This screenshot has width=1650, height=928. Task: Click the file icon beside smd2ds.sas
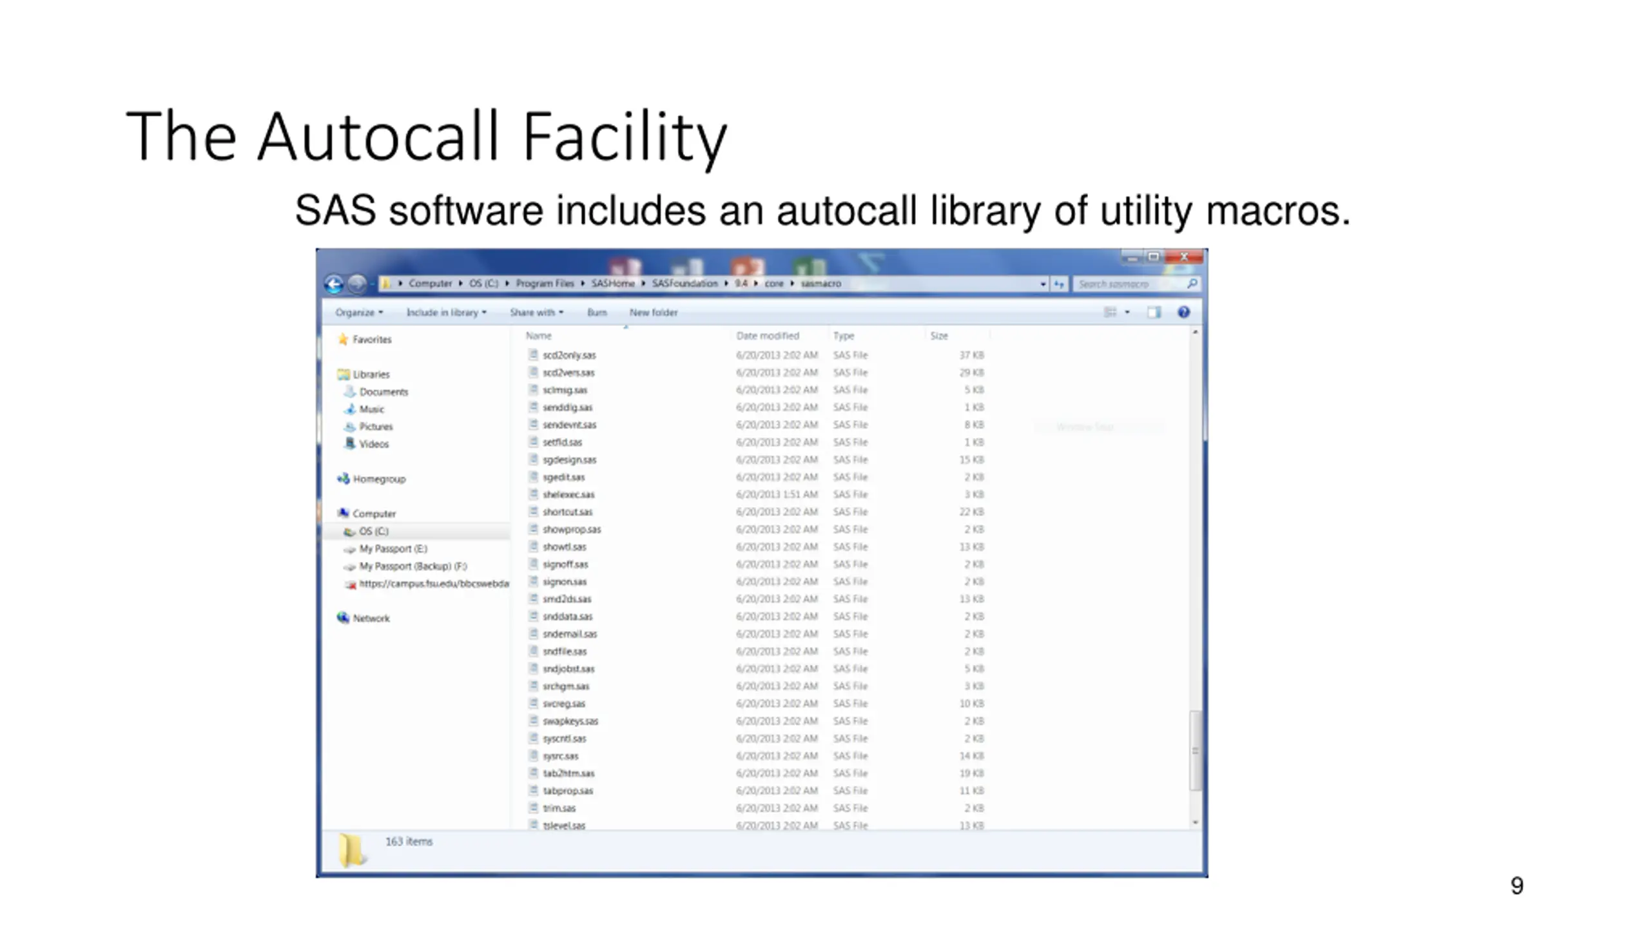(x=533, y=599)
